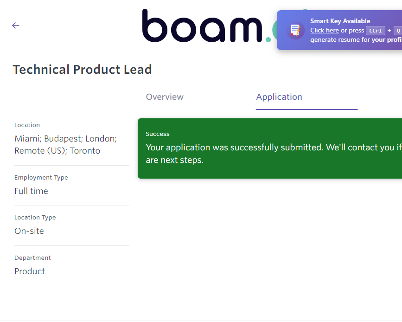Click the Smart Key resume icon

coord(295,30)
